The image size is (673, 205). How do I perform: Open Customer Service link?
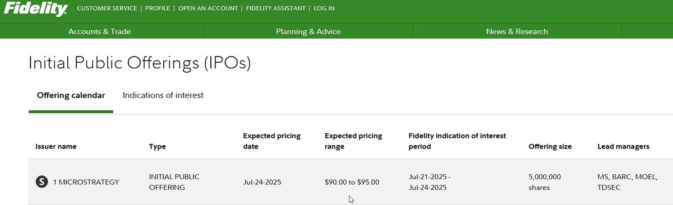(107, 8)
